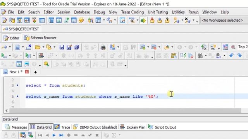Click the New Connection icon
Screen dimensions: 248x139
[176, 20]
